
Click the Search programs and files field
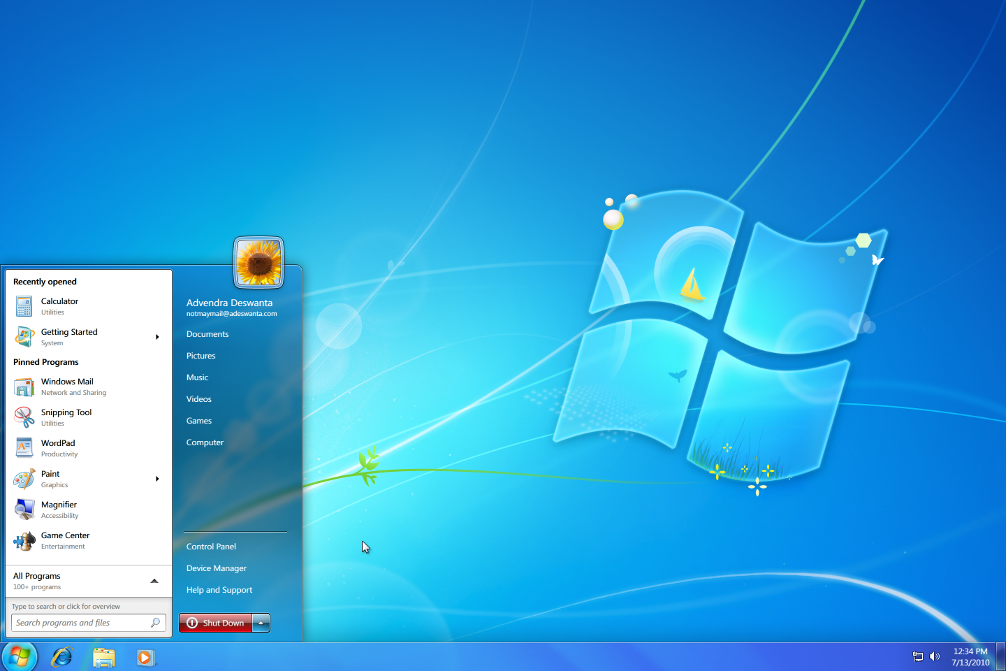(x=88, y=623)
